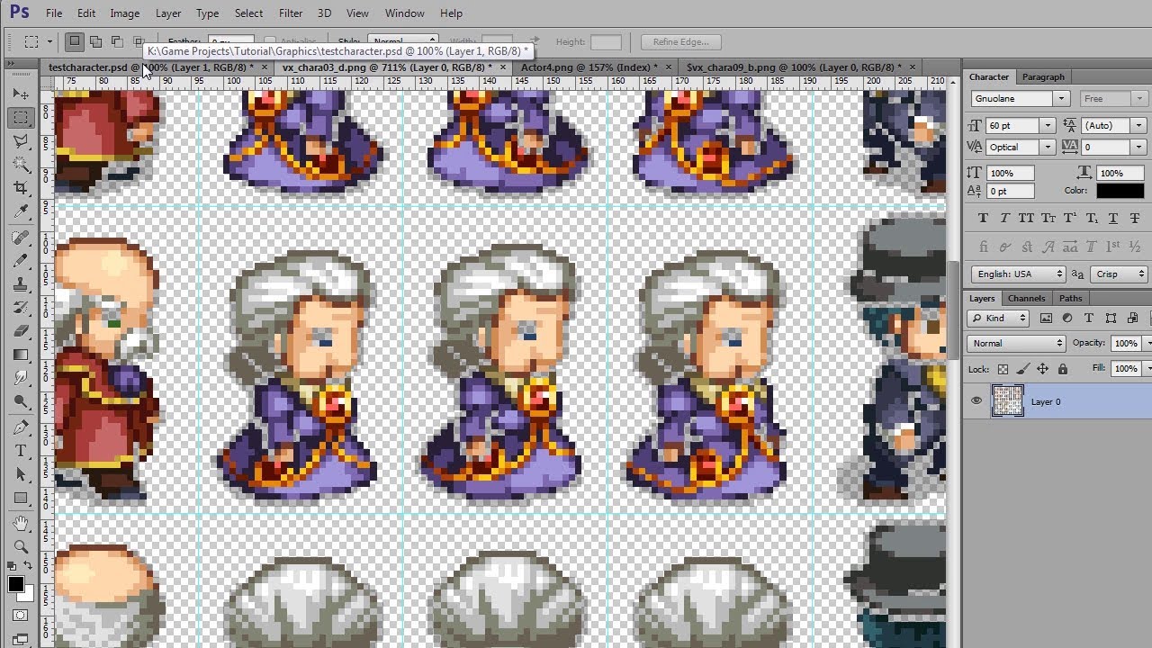This screenshot has width=1152, height=648.
Task: Open the Normal blending mode dropdown
Action: [1017, 343]
